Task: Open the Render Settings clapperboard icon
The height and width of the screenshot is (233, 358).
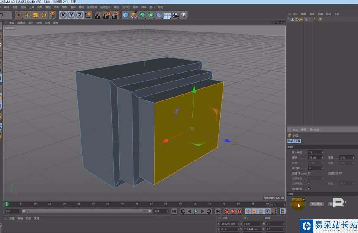Action: pos(115,15)
